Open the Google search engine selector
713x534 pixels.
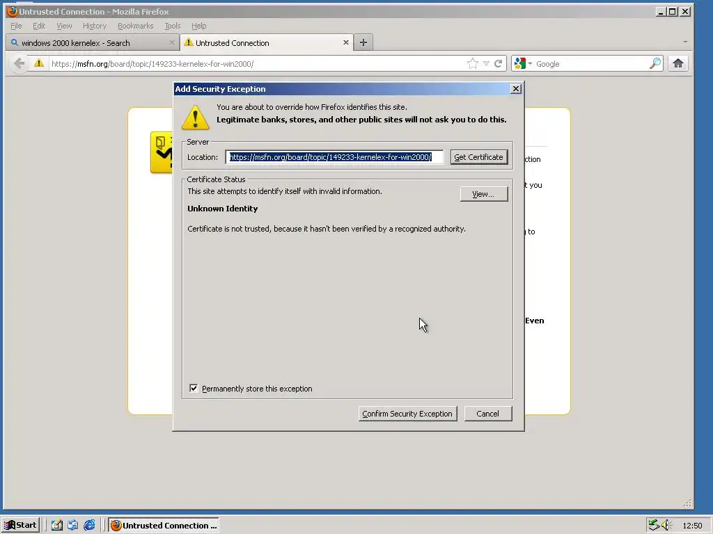tap(522, 63)
